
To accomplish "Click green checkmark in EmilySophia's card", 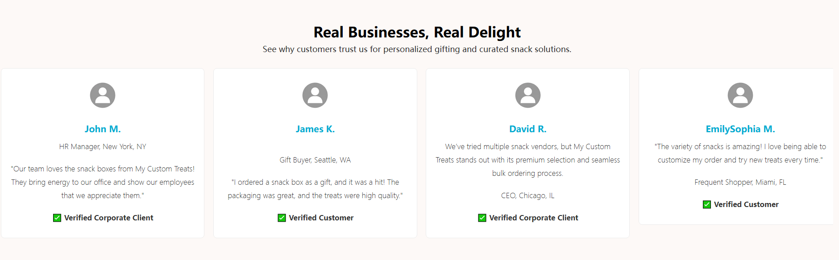I will click(707, 204).
